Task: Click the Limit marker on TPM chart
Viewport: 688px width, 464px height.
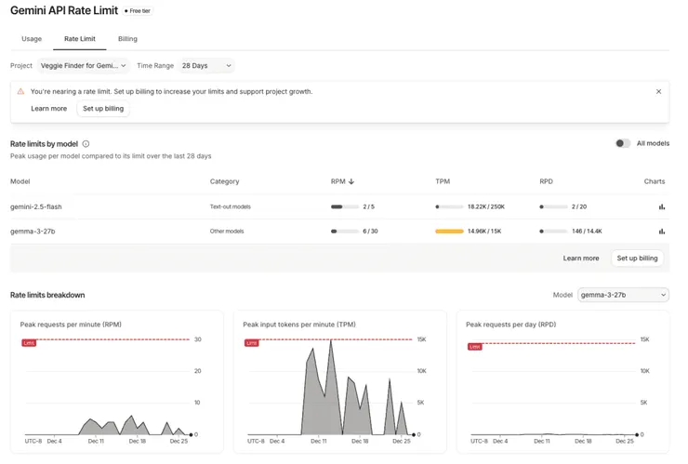Action: (251, 343)
